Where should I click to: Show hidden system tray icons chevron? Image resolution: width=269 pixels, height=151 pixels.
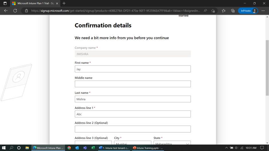226,148
